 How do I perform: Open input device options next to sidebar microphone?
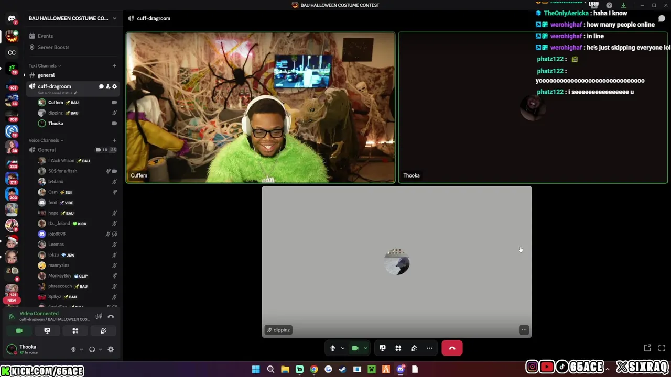click(81, 349)
